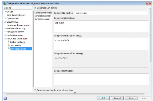The width and height of the screenshot is (153, 101).
Task: Click the help question mark icon
Action: 5,98
